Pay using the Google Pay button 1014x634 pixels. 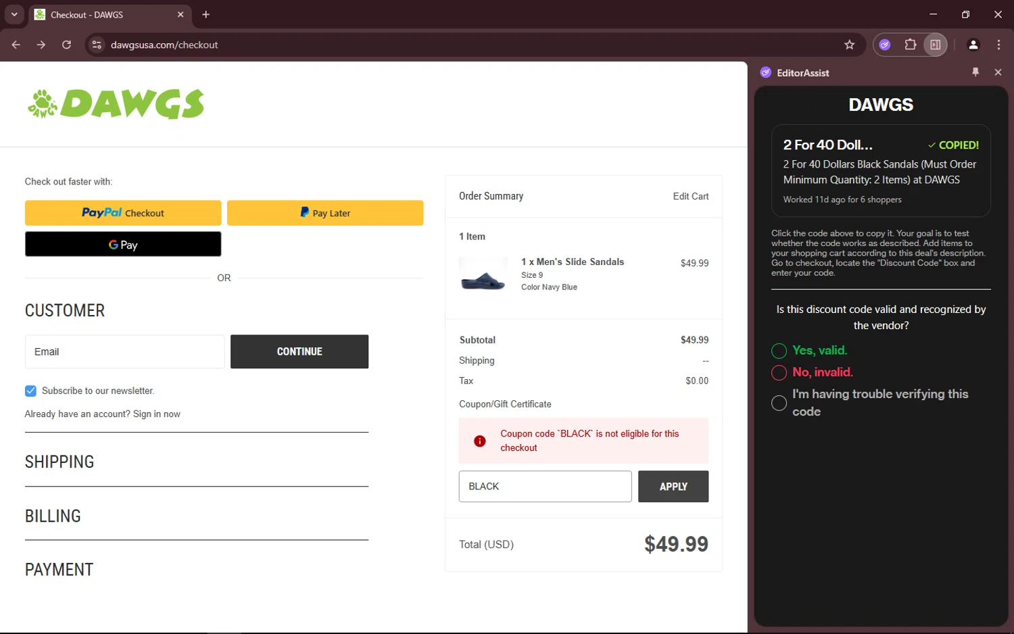click(123, 244)
